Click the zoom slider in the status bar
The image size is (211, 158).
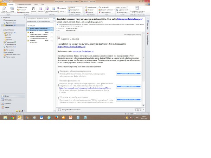pos(142,114)
